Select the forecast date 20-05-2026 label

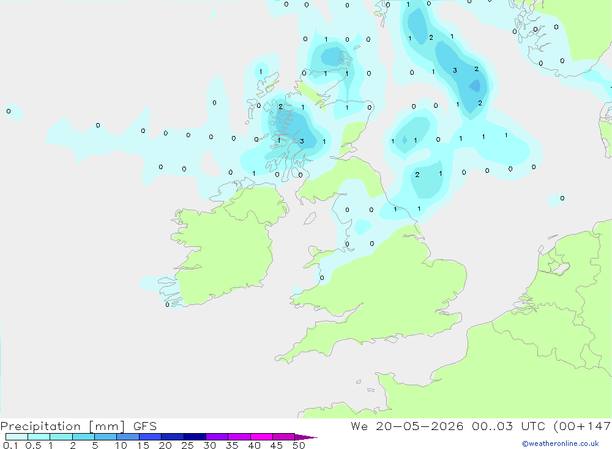pos(420,426)
